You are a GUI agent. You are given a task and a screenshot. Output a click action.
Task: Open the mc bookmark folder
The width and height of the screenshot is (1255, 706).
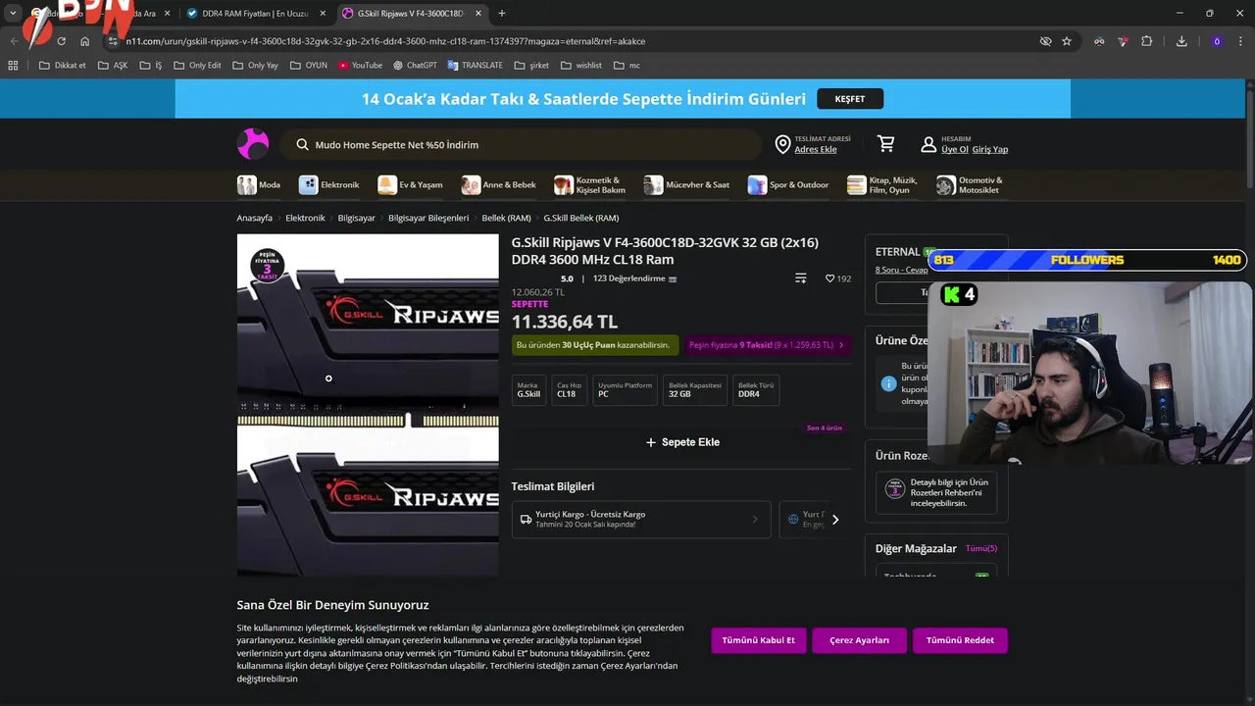627,65
